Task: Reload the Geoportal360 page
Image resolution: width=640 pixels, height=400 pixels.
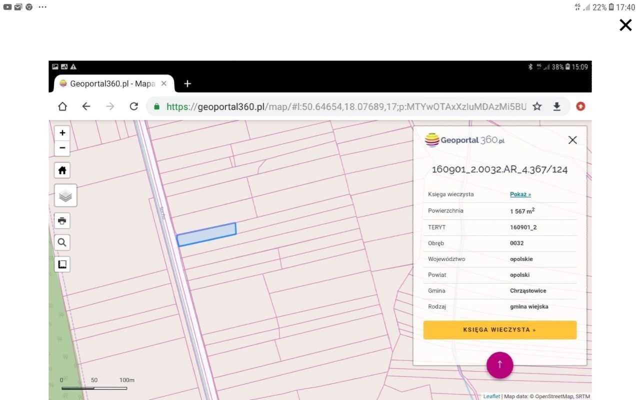Action: click(133, 106)
